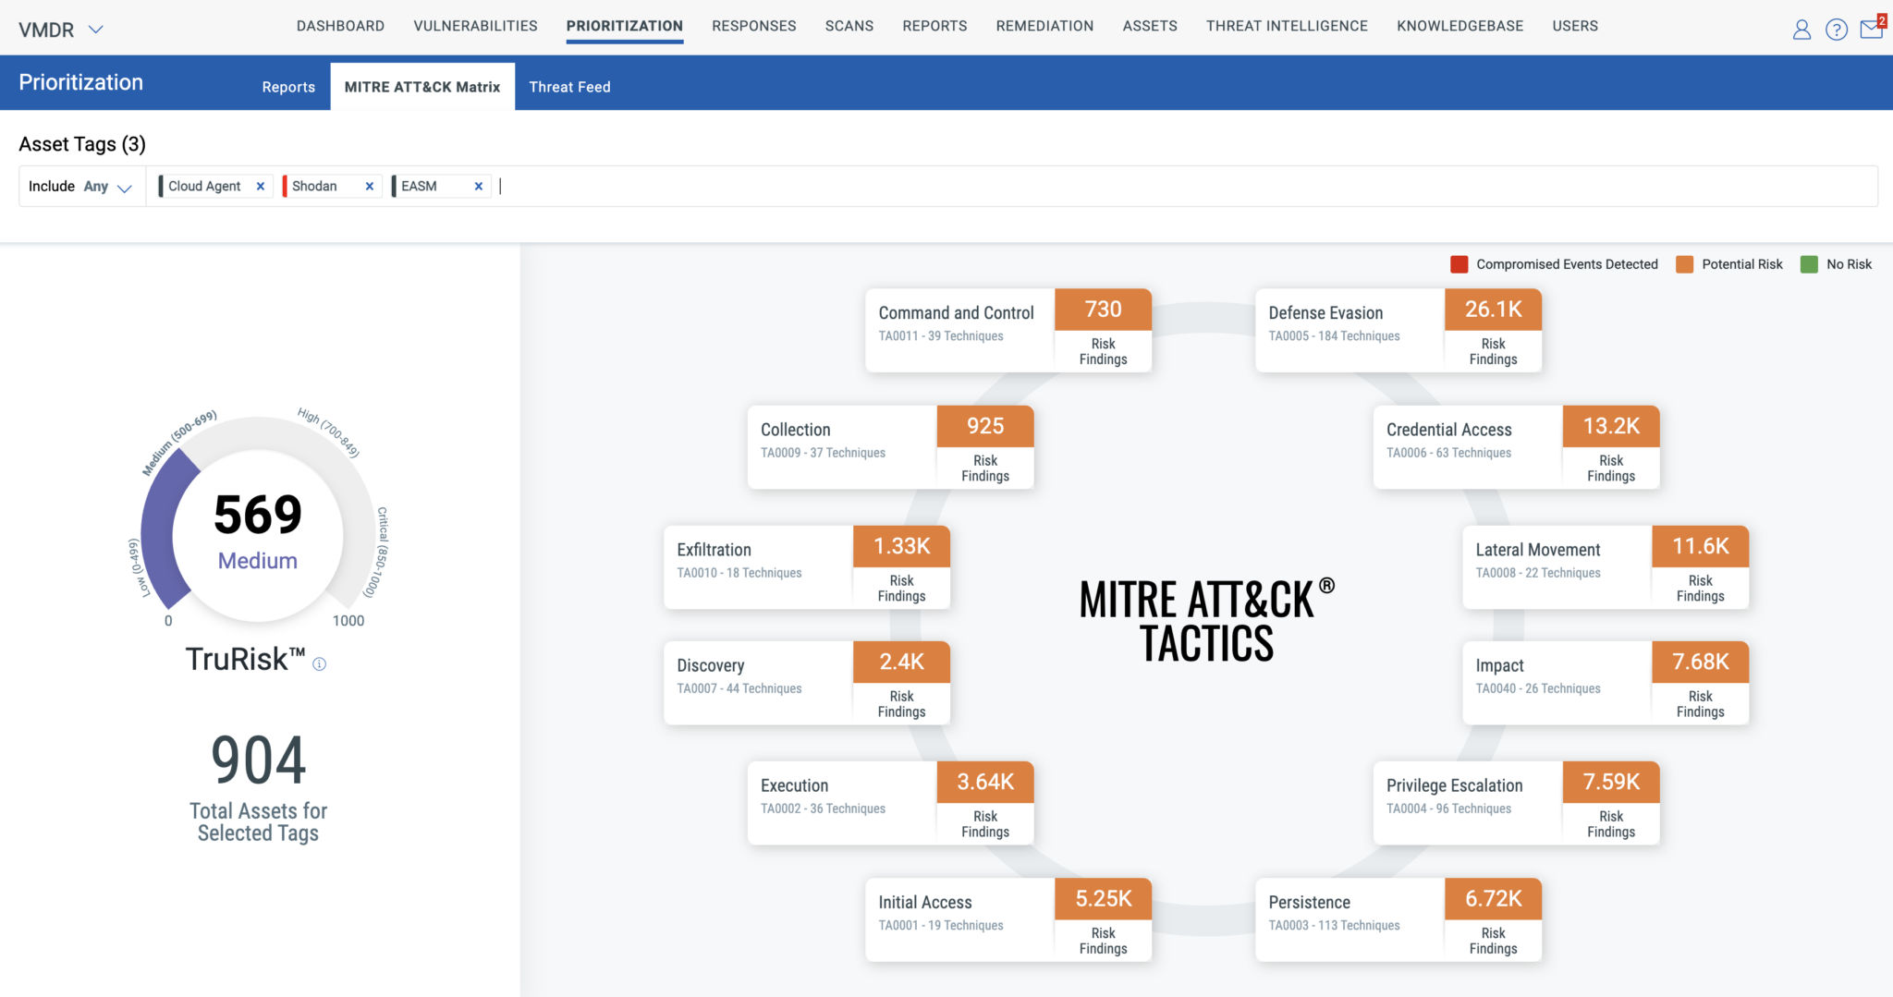The height and width of the screenshot is (997, 1893).
Task: Remove the Cloud Agent asset tag
Action: click(x=261, y=185)
